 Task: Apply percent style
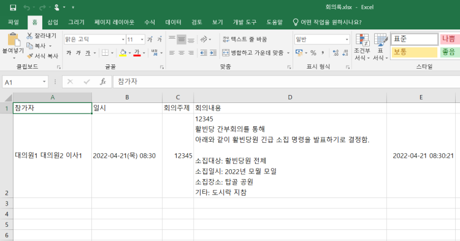(x=313, y=53)
